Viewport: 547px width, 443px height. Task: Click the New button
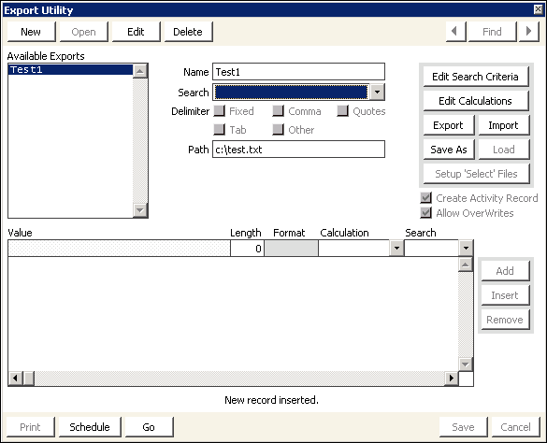31,32
